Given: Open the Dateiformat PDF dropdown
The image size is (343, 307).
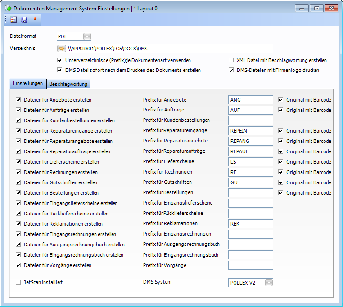Looking at the screenshot, I should [x=87, y=36].
